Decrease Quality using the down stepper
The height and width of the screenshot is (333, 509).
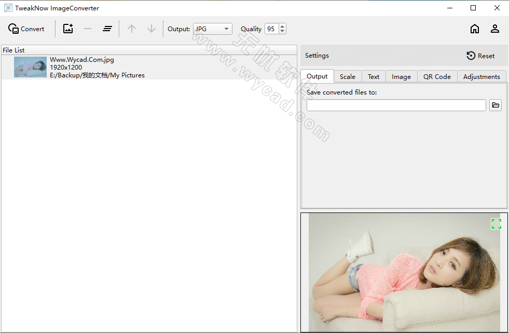coord(282,32)
